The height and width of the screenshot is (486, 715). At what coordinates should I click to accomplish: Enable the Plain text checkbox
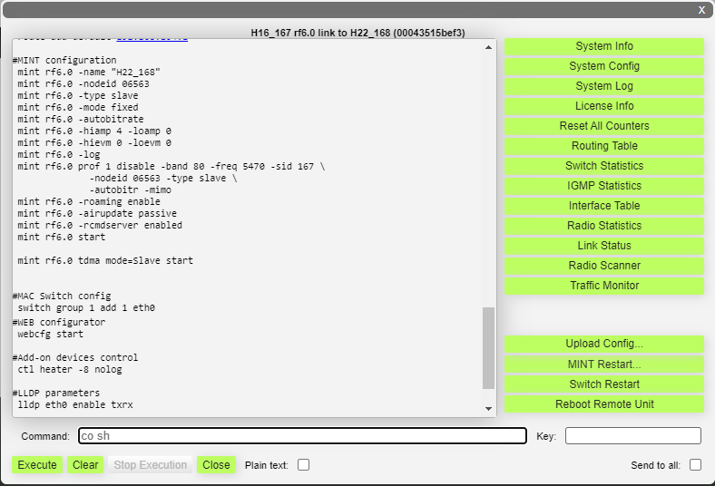(x=304, y=465)
